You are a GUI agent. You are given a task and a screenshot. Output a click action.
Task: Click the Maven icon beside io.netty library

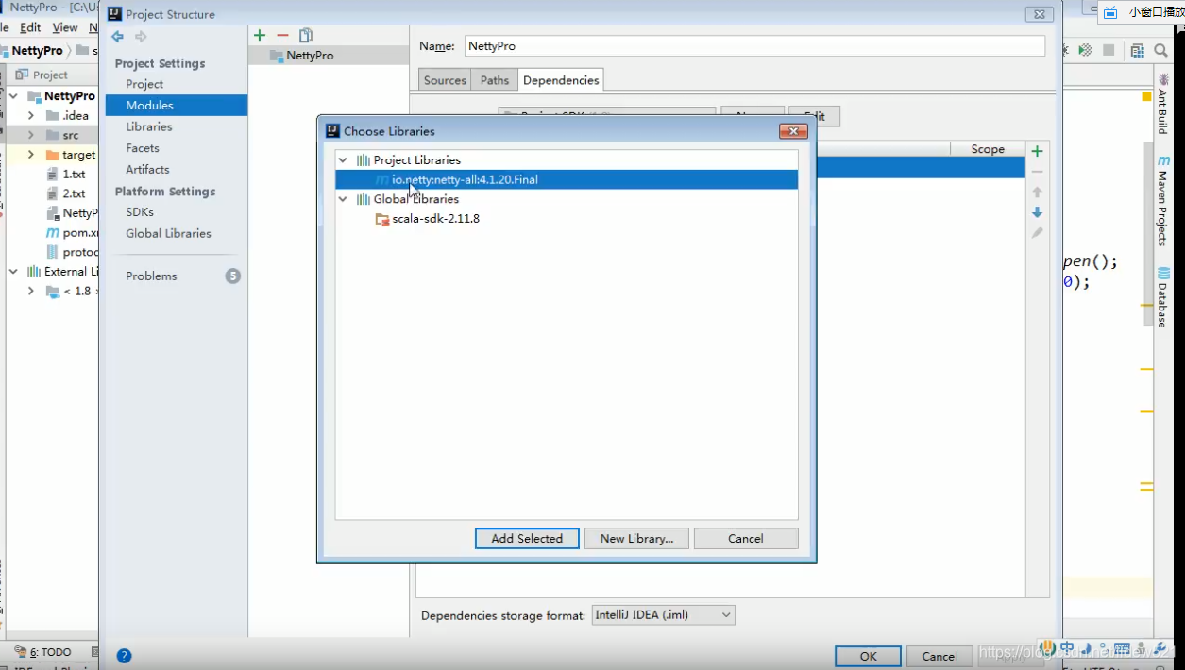pos(381,179)
